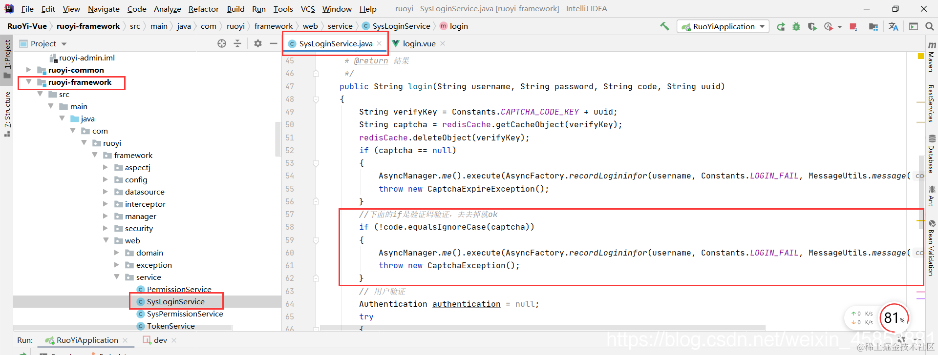Open the Database tool window

(x=932, y=154)
